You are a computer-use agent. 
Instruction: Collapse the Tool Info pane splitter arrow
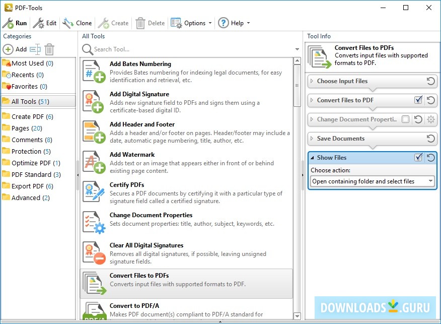(303, 175)
